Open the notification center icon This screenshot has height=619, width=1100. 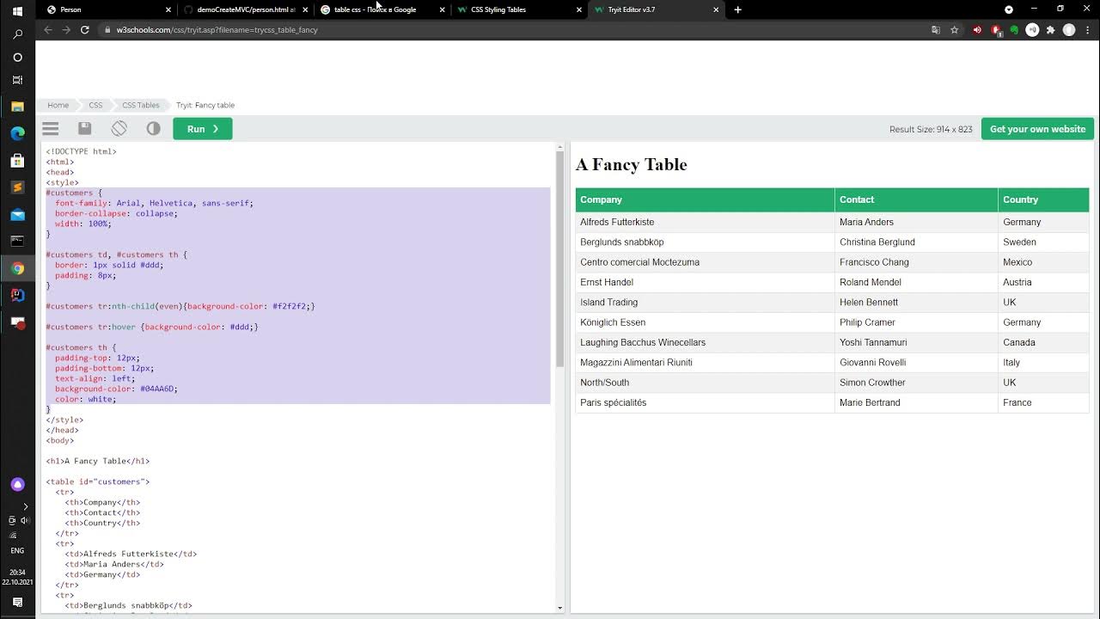tap(17, 603)
